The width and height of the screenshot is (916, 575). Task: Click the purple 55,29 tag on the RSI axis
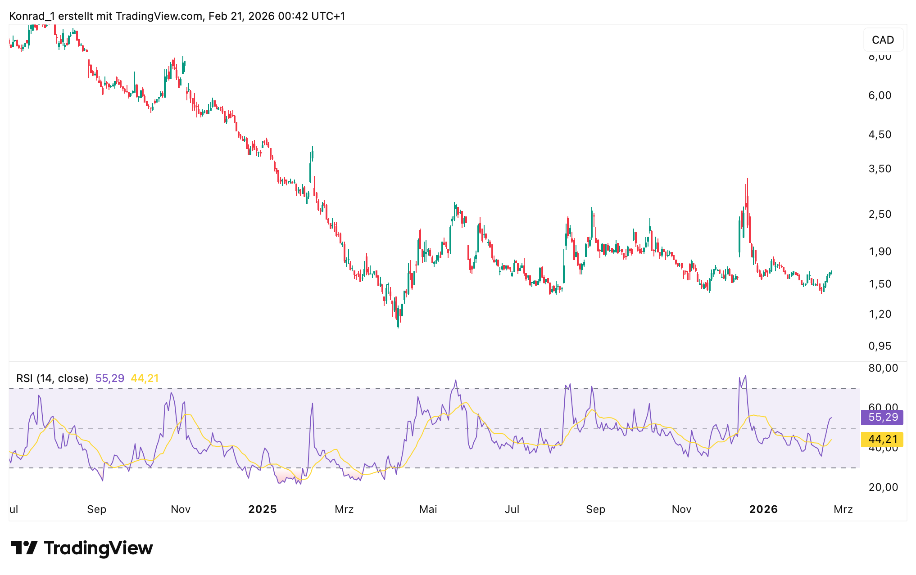click(882, 417)
